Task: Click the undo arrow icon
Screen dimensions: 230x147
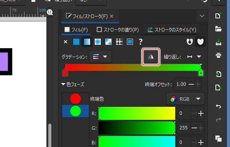Action: pyautogui.click(x=219, y=106)
